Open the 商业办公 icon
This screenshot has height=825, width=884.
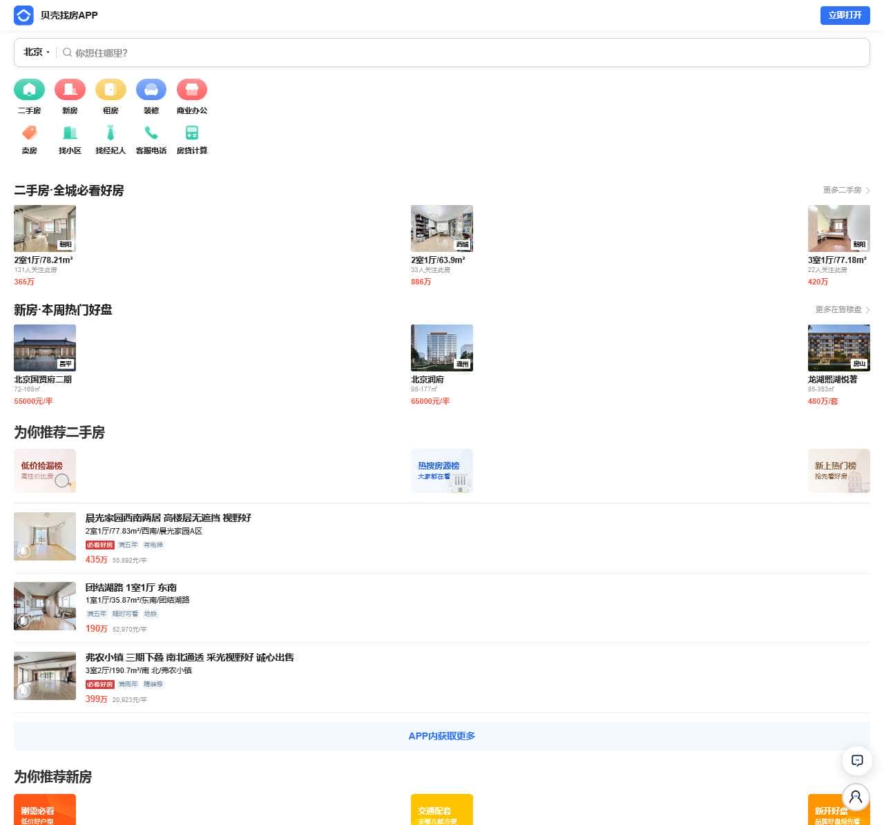click(192, 90)
